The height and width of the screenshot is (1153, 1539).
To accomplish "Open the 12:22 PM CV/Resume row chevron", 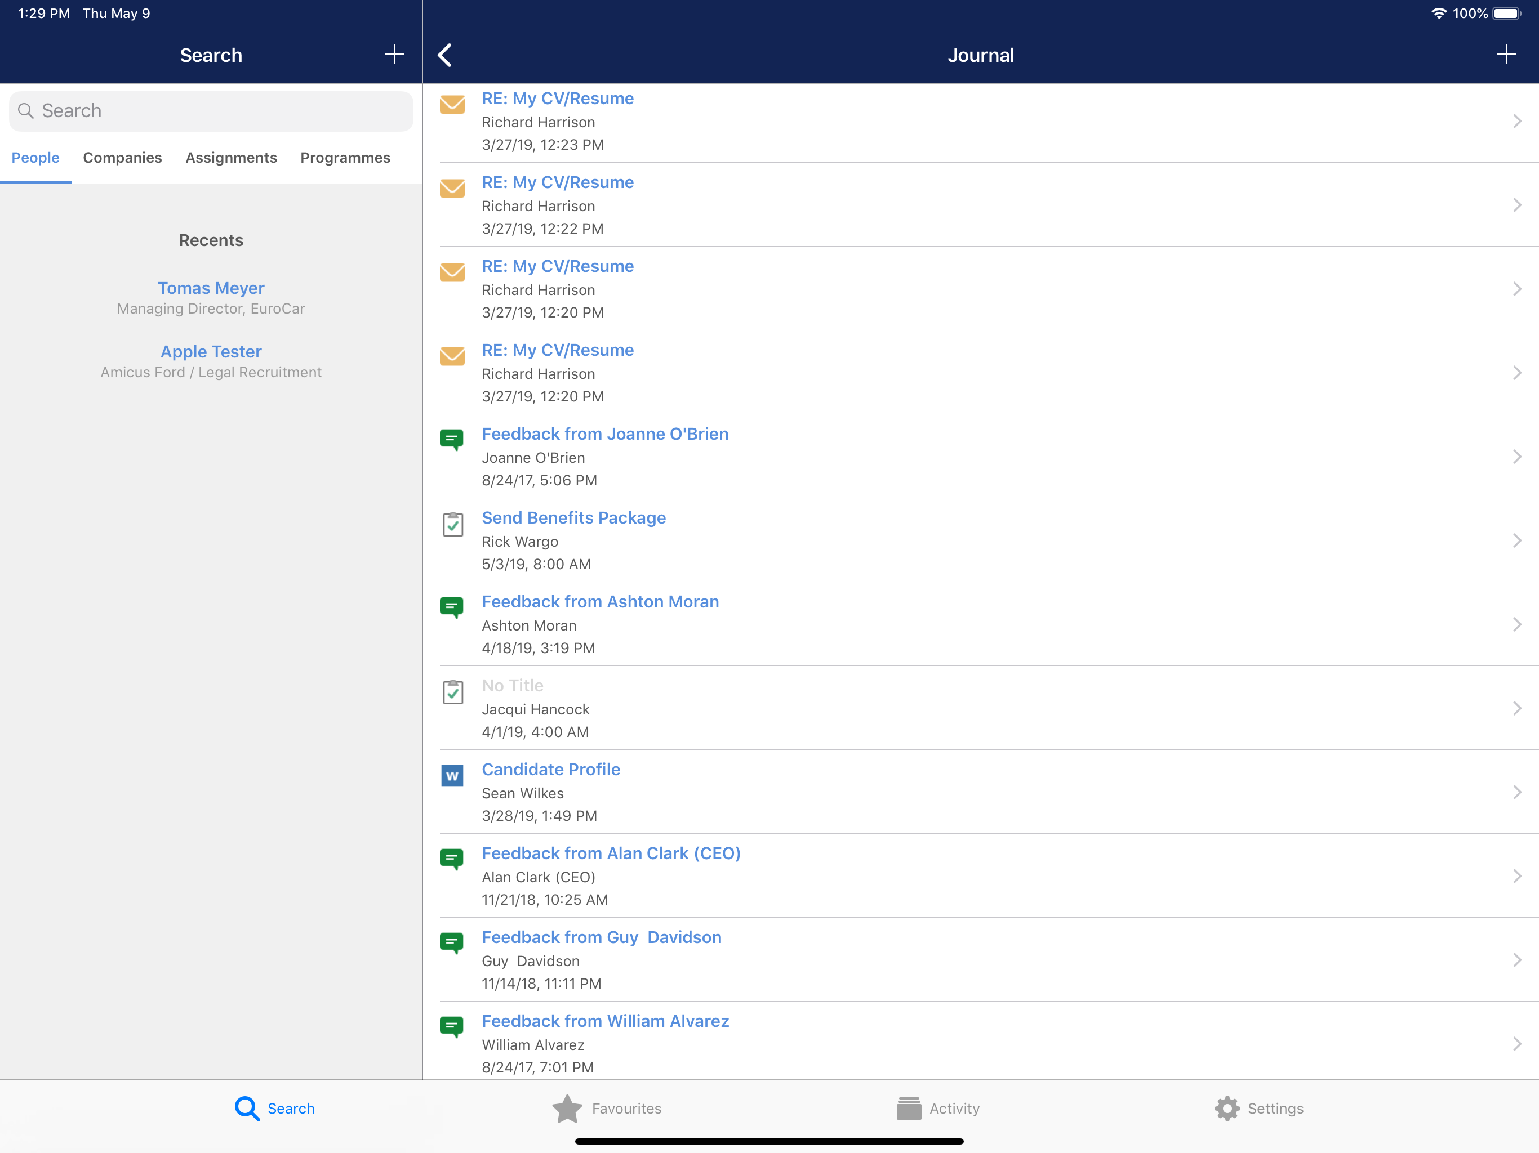I will [1516, 205].
